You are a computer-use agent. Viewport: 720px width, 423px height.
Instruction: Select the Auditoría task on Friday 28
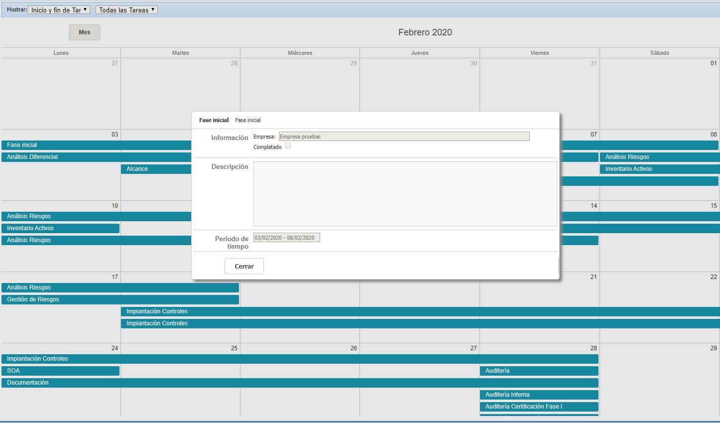coord(539,371)
